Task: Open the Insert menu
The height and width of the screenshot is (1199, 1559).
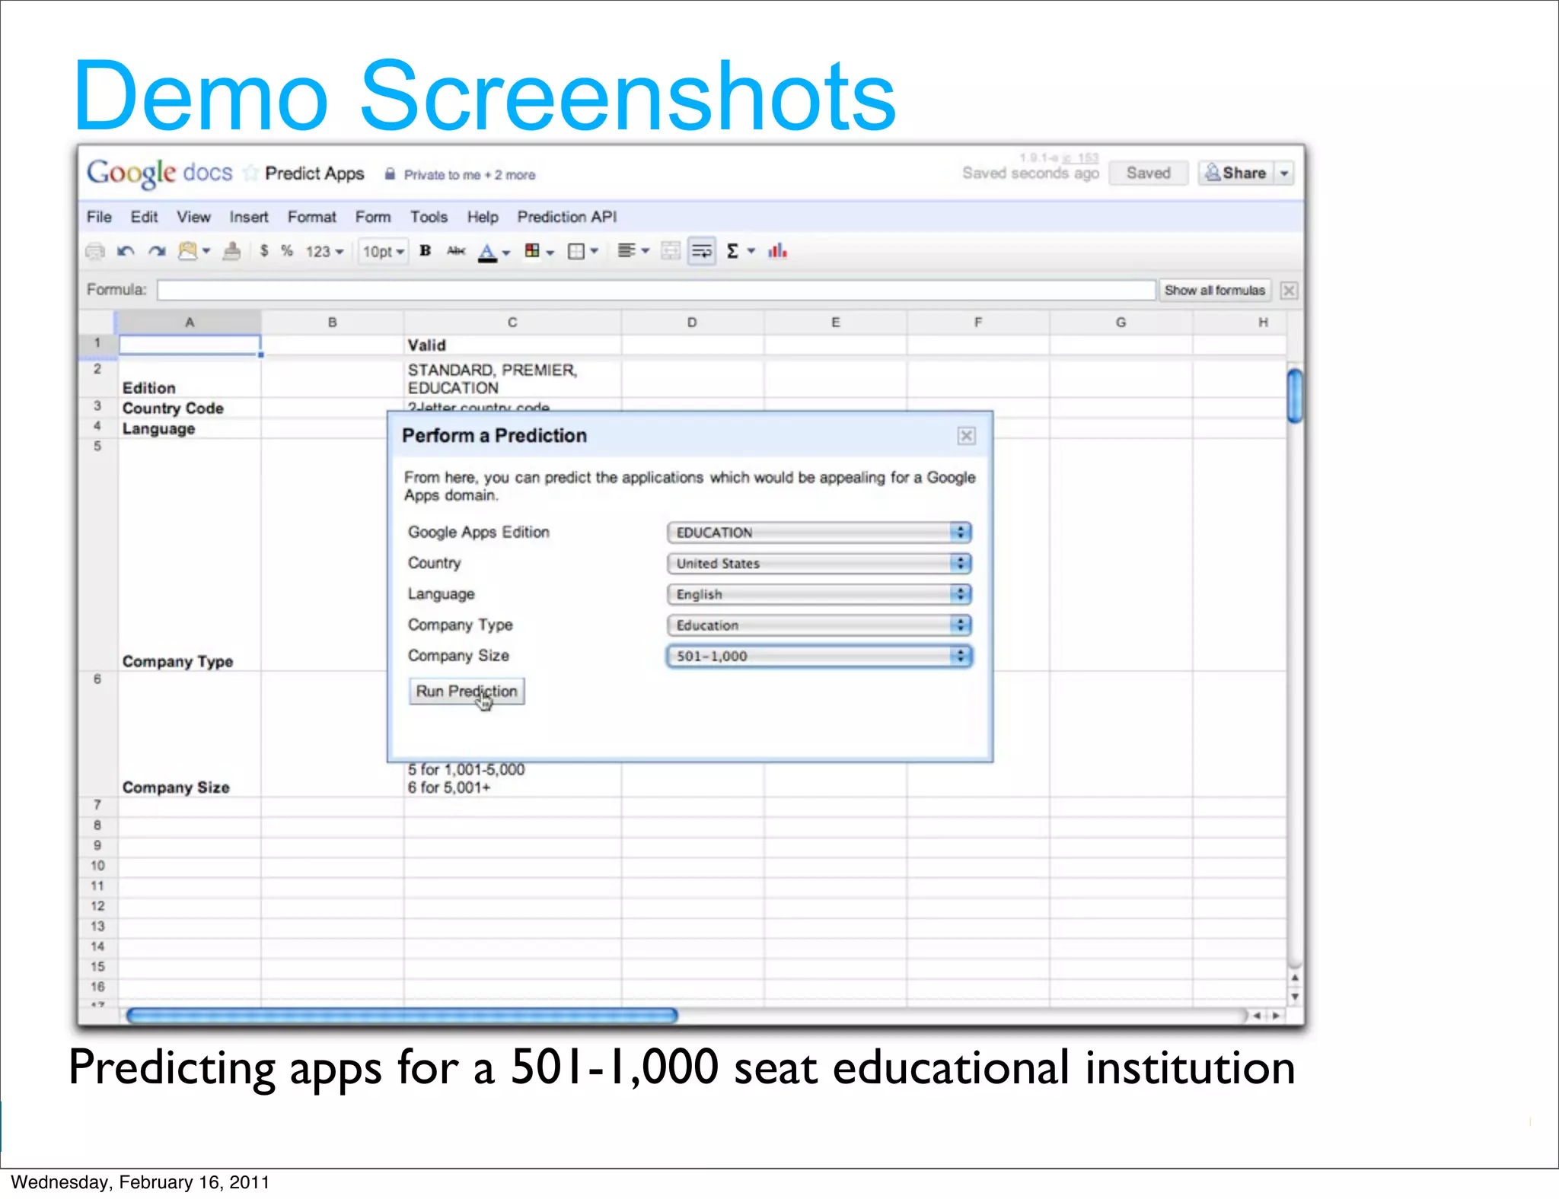Action: 249,217
